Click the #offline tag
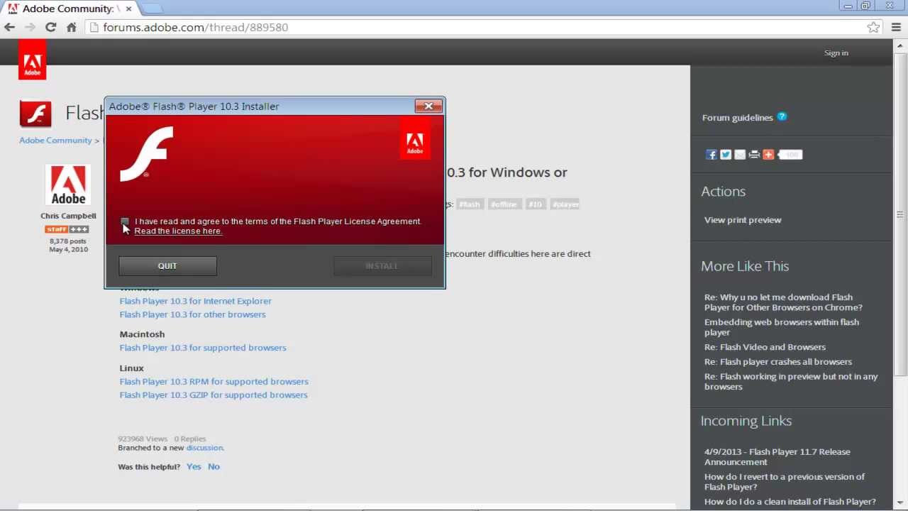908x511 pixels. click(x=504, y=204)
